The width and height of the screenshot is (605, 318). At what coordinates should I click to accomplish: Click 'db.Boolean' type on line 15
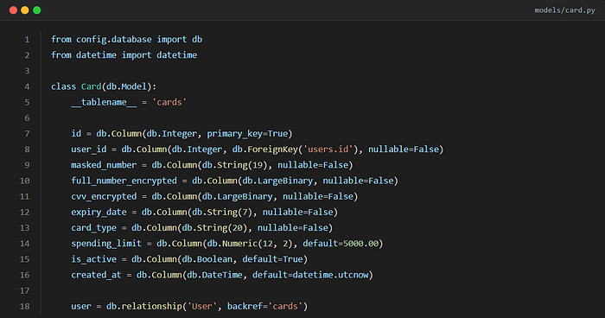207,259
